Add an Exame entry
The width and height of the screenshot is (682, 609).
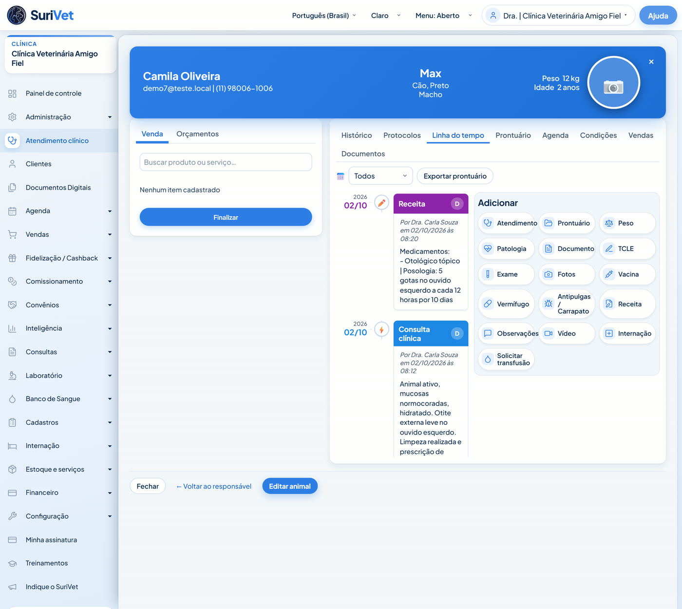507,274
